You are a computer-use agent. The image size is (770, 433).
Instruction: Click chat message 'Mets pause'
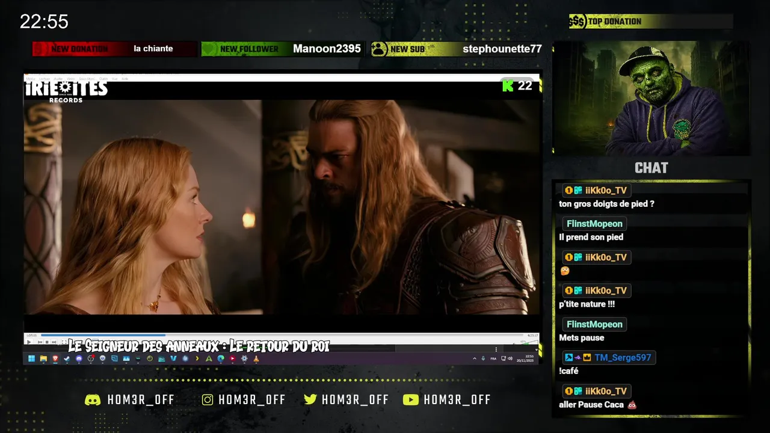tap(582, 337)
